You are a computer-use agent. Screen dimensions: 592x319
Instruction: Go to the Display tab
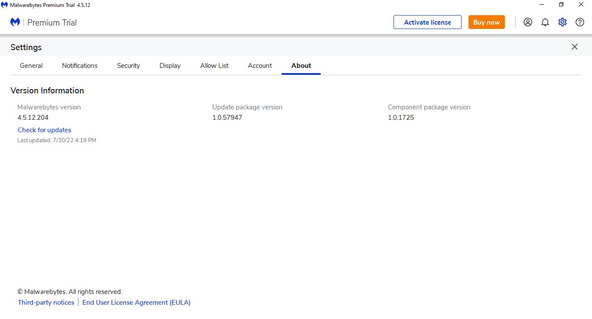(x=170, y=66)
